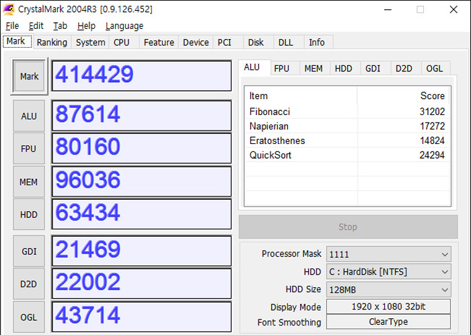471x335 pixels.
Task: Run full benchmark with Mark button
Action: [x=29, y=76]
